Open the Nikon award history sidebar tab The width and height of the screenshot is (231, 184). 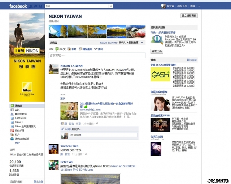point(25,126)
